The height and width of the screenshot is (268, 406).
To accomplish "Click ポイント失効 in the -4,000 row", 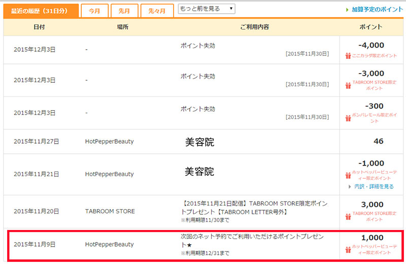I will coord(198,46).
